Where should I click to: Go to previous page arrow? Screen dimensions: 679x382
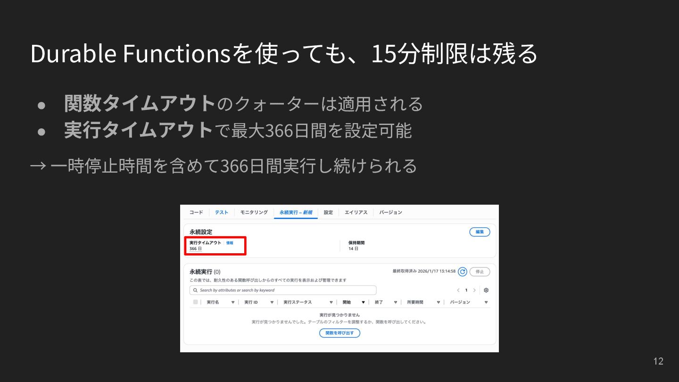tap(458, 290)
